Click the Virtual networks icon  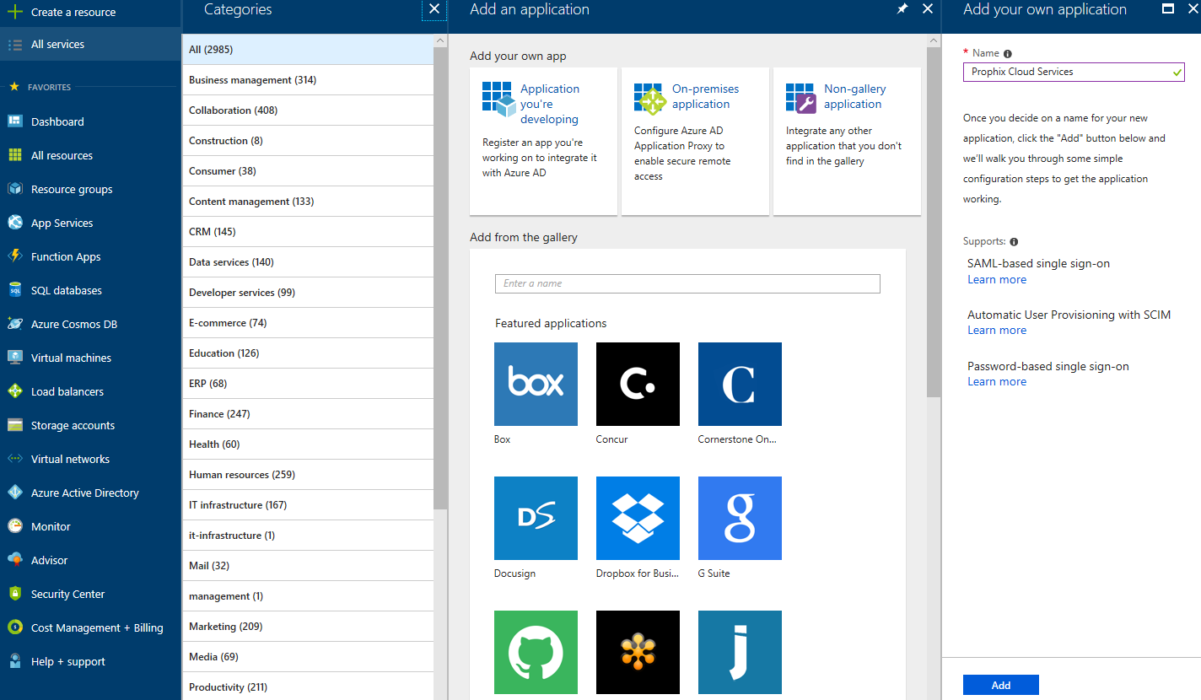pyautogui.click(x=14, y=459)
